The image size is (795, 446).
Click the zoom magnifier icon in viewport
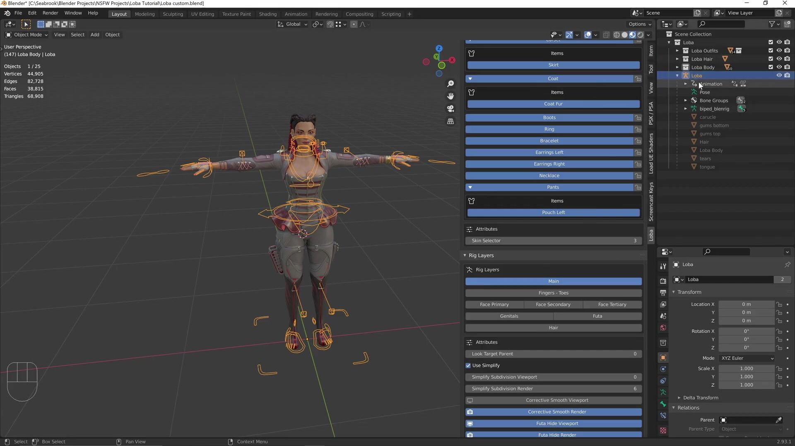pyautogui.click(x=450, y=84)
